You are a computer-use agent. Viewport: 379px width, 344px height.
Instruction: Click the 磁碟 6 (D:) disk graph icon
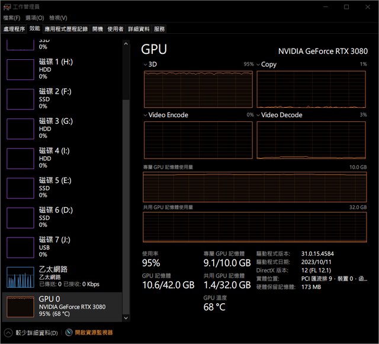coord(20,217)
